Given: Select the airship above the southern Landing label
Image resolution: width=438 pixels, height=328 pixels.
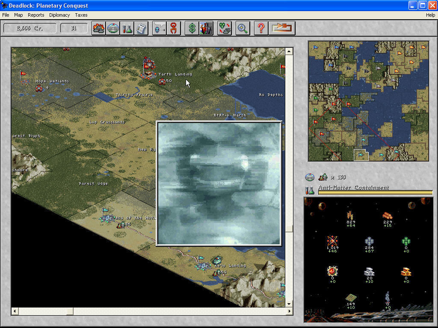Looking at the screenshot, I should pyautogui.click(x=217, y=261).
